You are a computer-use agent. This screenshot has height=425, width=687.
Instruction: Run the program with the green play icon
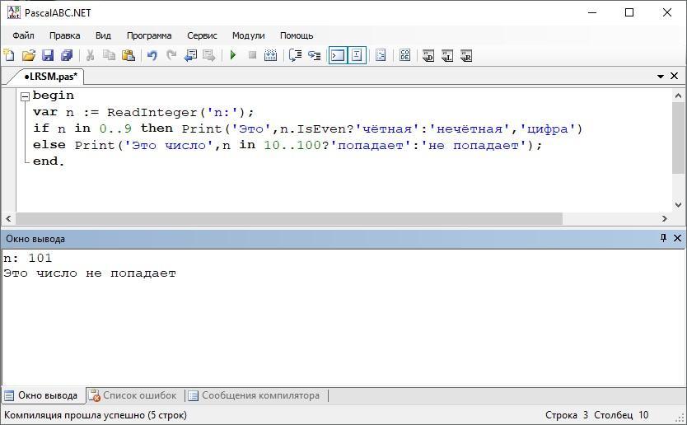[x=233, y=56]
